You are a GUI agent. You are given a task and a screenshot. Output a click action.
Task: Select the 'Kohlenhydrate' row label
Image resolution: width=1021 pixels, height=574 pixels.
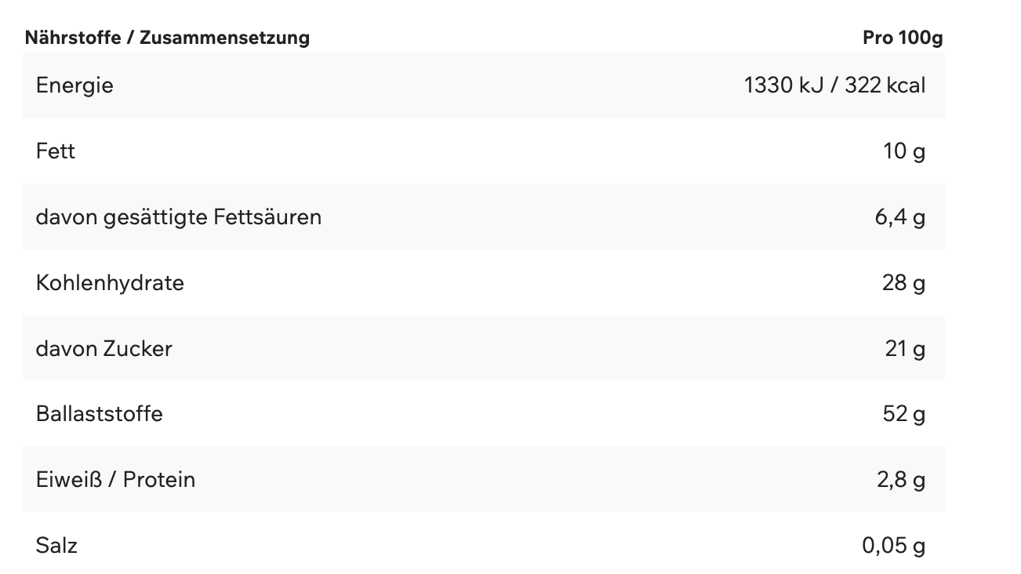tap(110, 282)
